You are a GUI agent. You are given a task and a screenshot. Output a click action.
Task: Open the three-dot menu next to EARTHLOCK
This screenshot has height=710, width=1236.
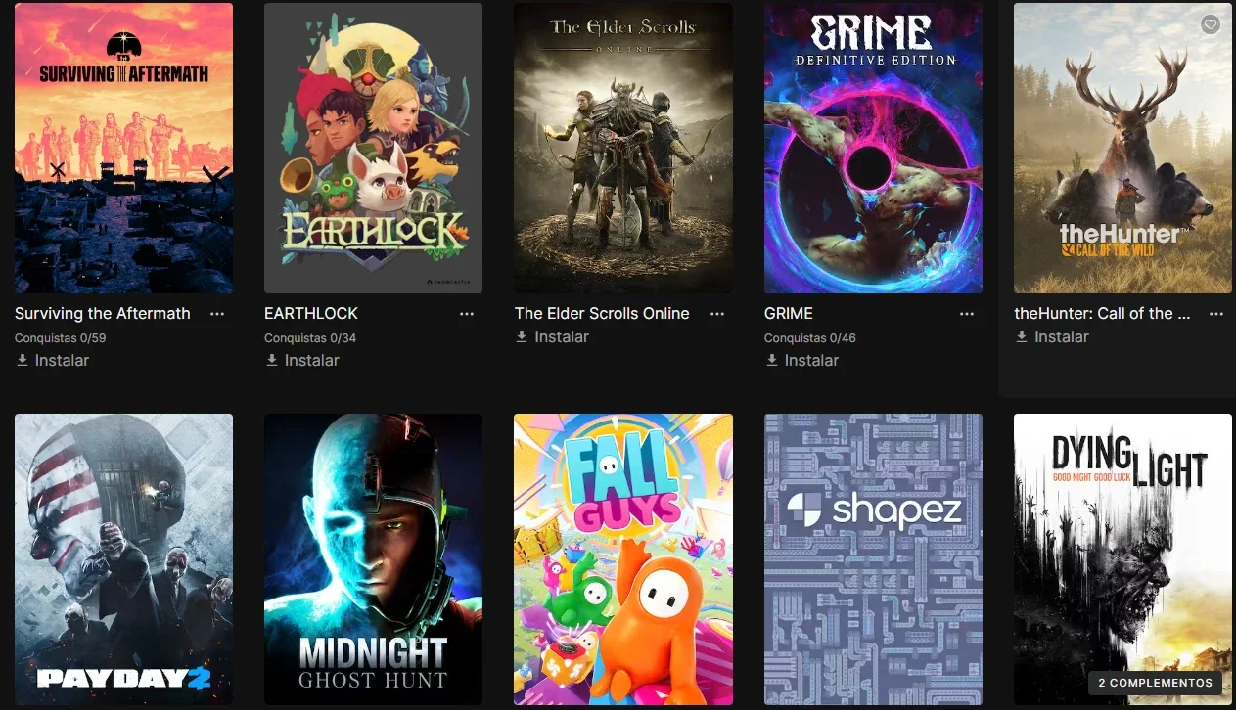tap(467, 314)
